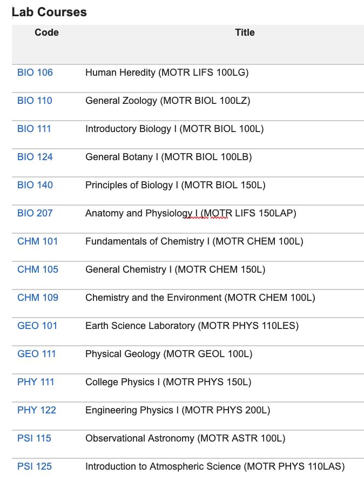Open the BIO 140 course link

pyautogui.click(x=35, y=185)
